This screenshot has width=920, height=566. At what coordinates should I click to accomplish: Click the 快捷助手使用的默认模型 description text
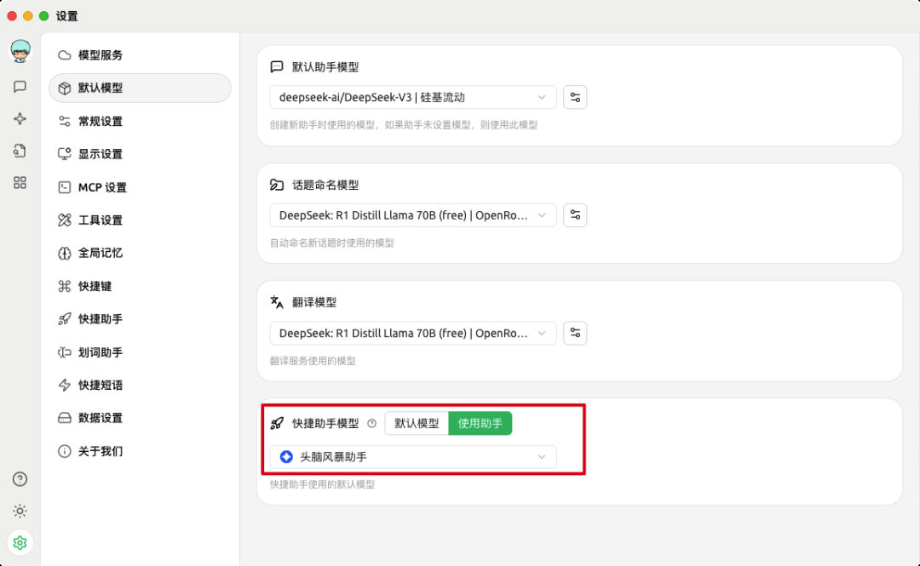(x=322, y=484)
